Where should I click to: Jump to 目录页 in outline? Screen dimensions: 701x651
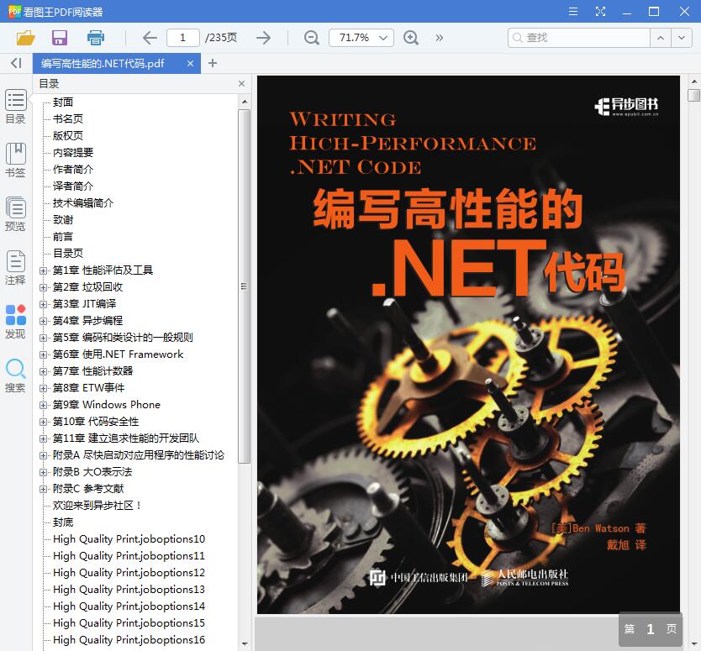point(68,254)
